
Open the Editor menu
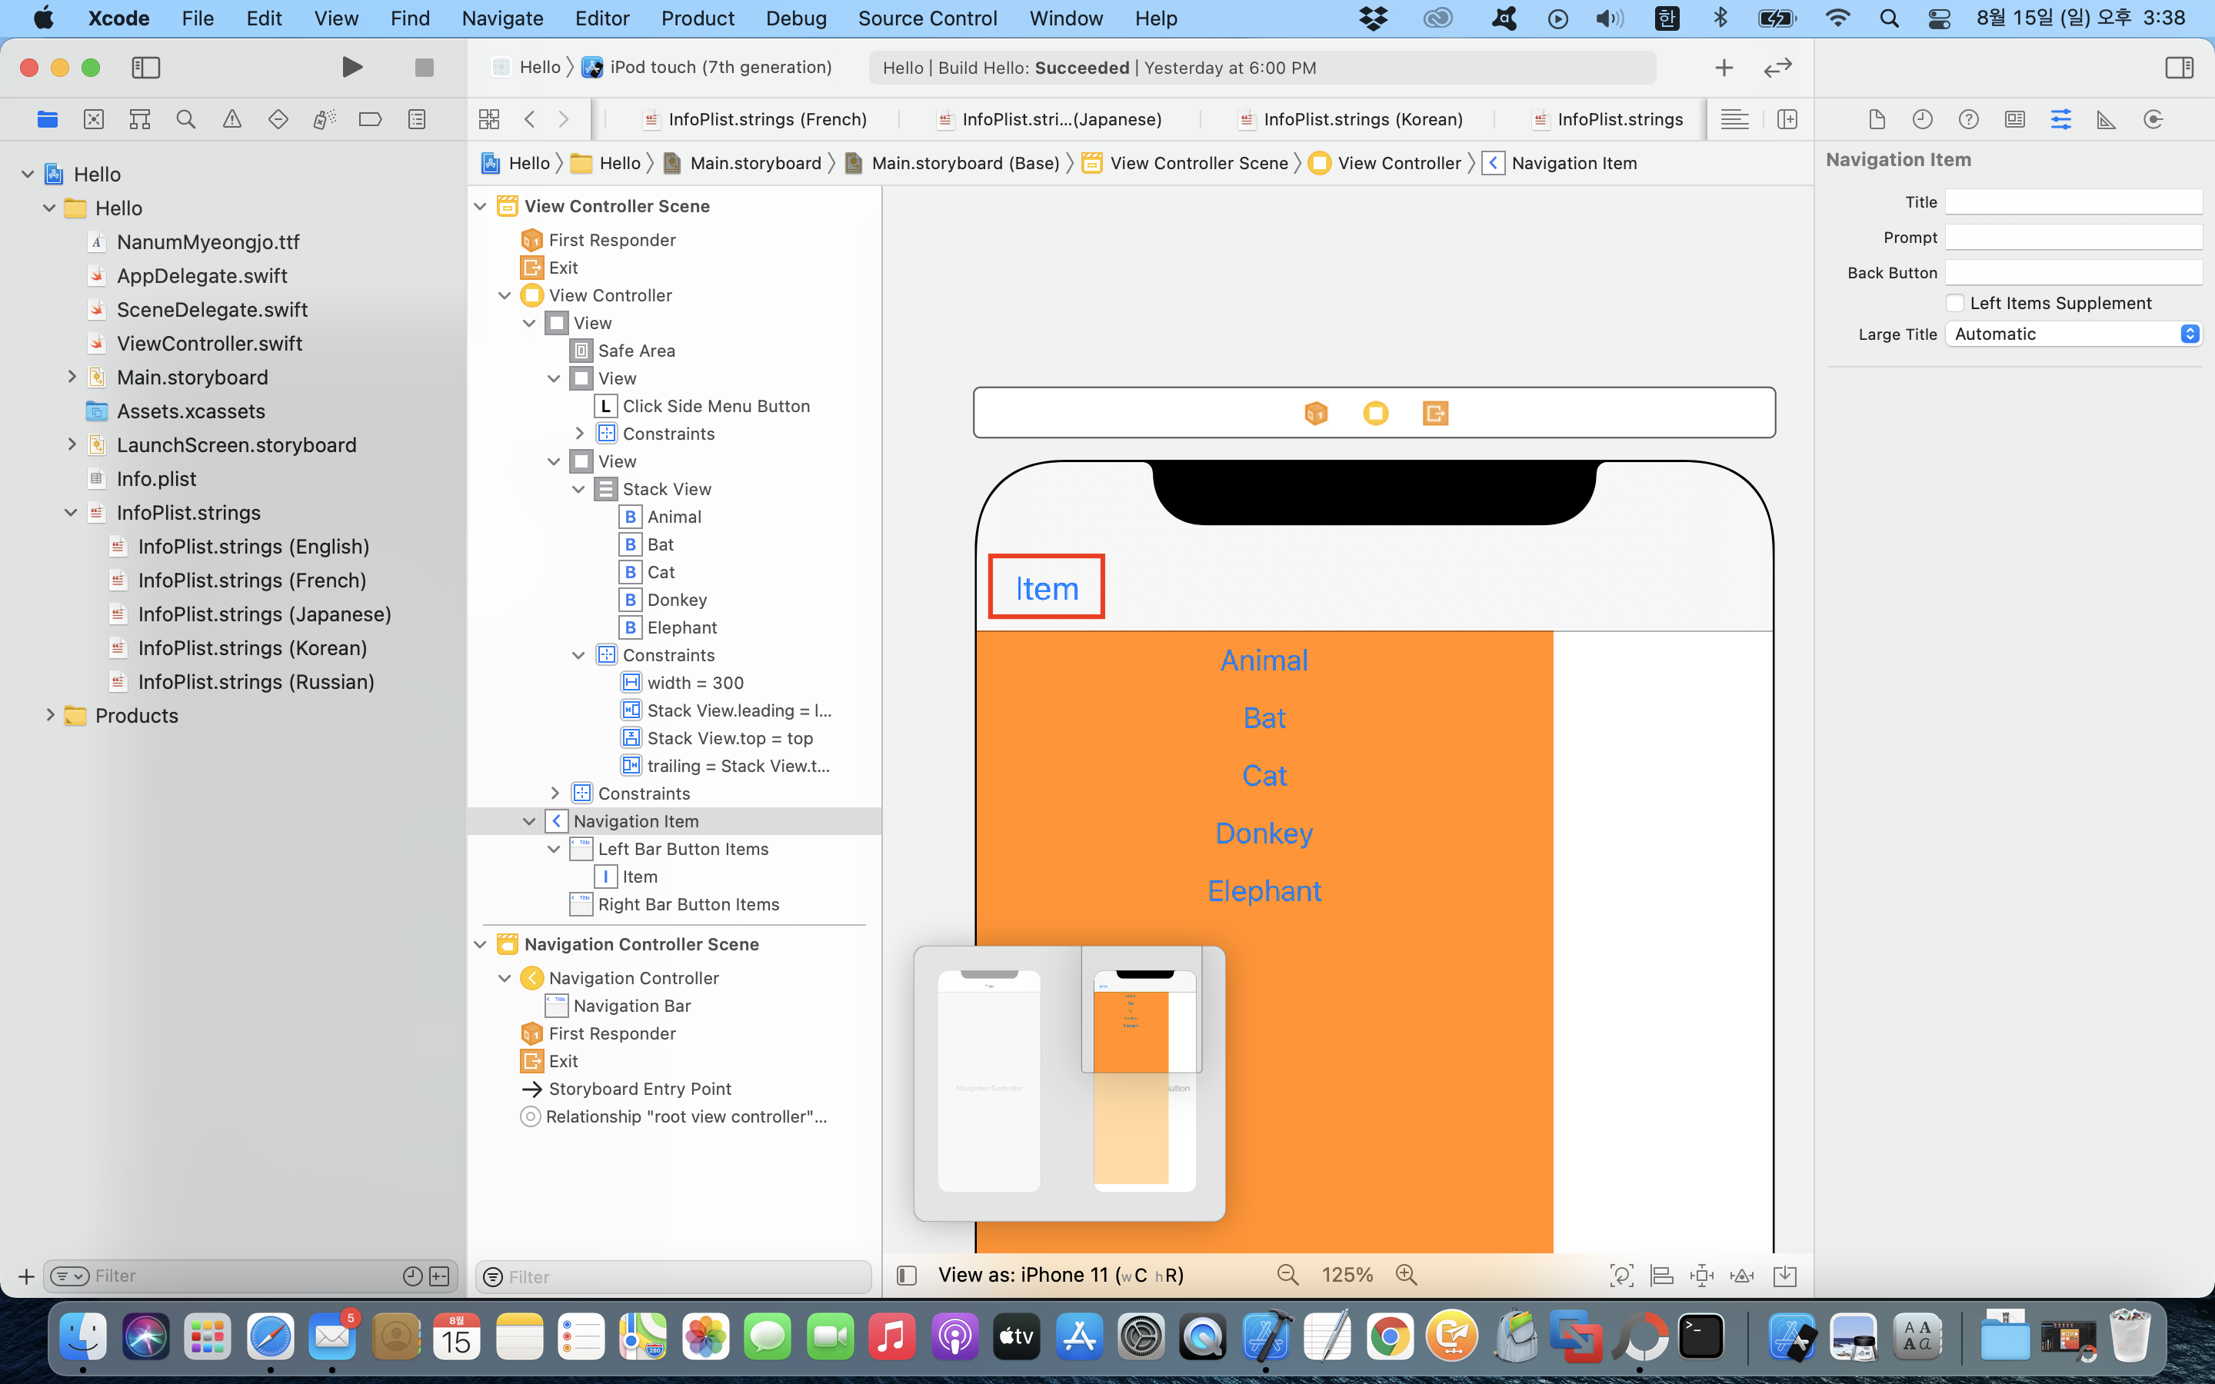point(601,18)
